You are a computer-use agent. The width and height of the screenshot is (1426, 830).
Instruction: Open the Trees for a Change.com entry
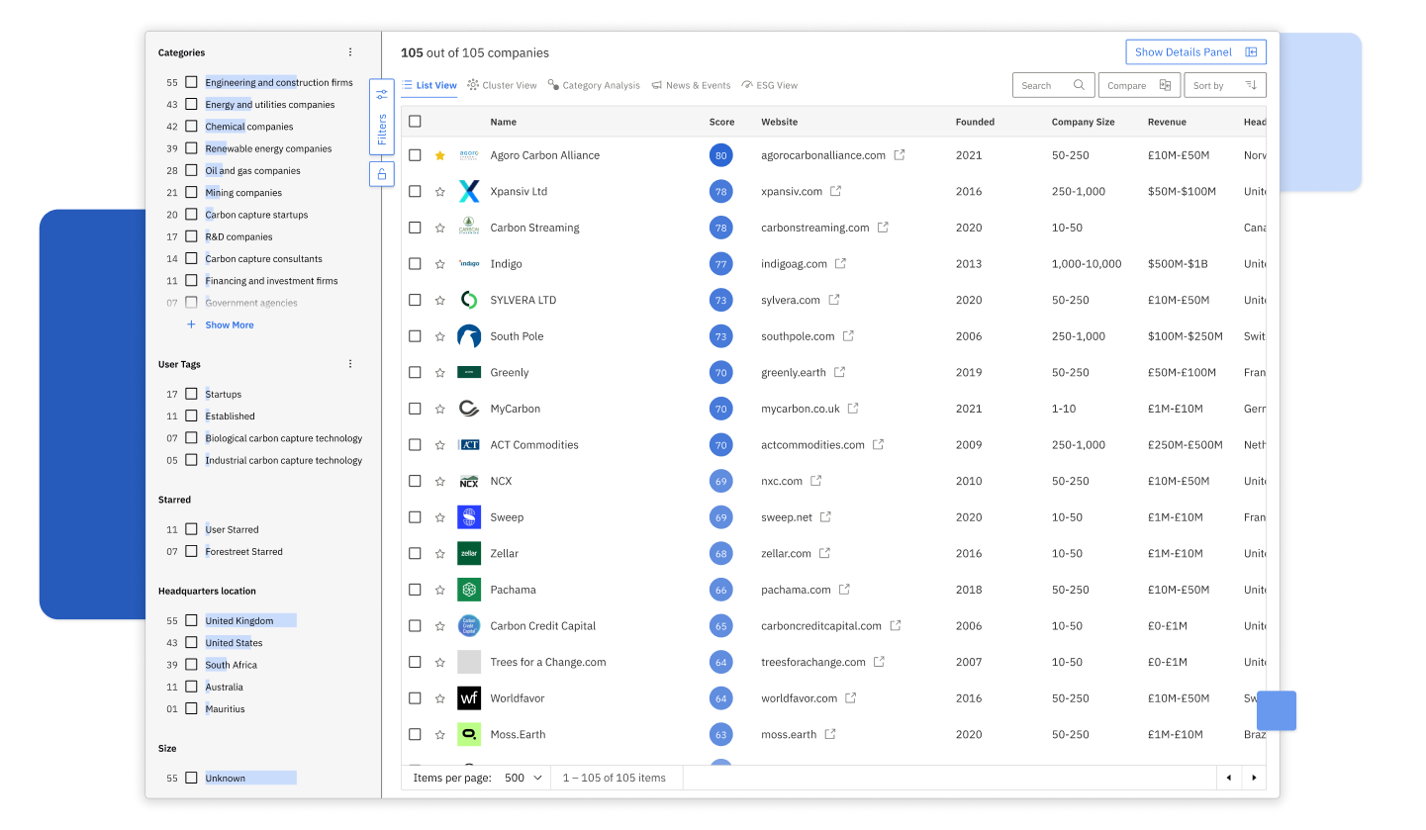548,662
